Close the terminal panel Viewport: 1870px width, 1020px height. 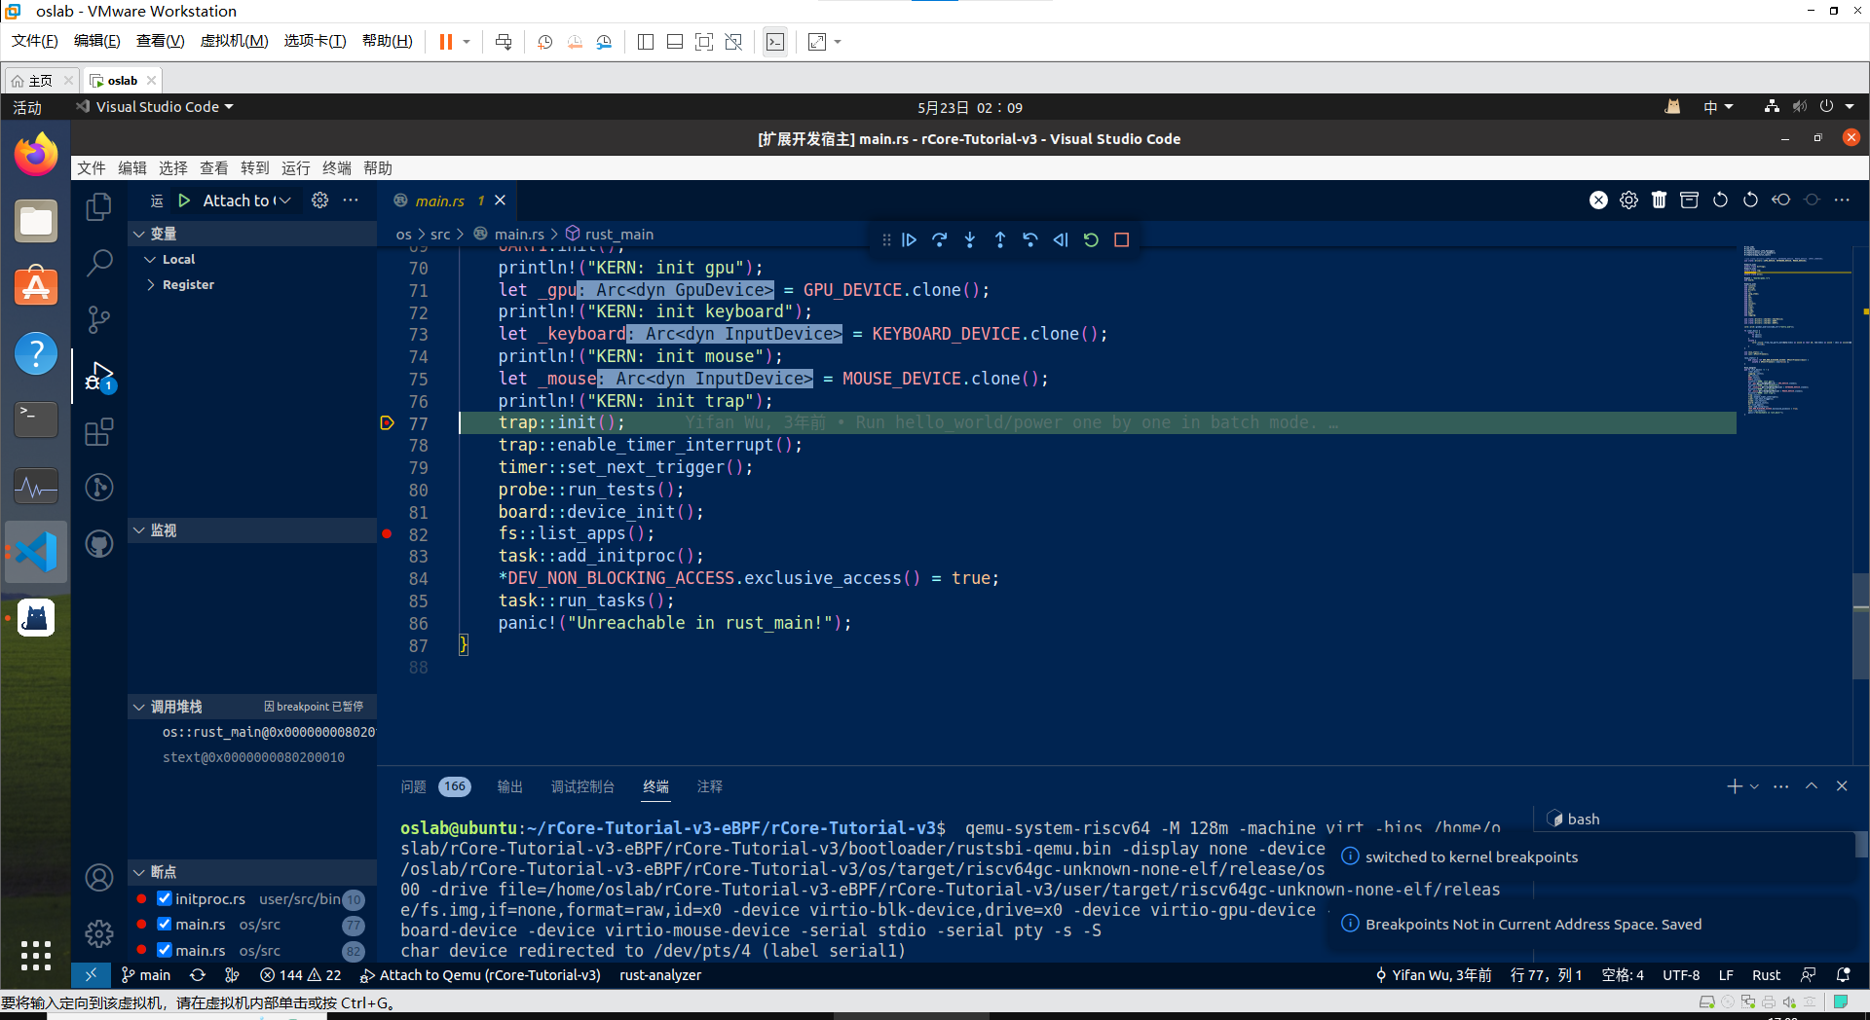[1842, 786]
